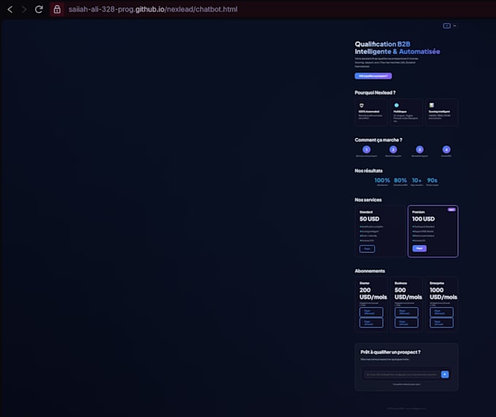496x417 pixels.
Task: Select step circle number 3
Action: click(x=419, y=149)
